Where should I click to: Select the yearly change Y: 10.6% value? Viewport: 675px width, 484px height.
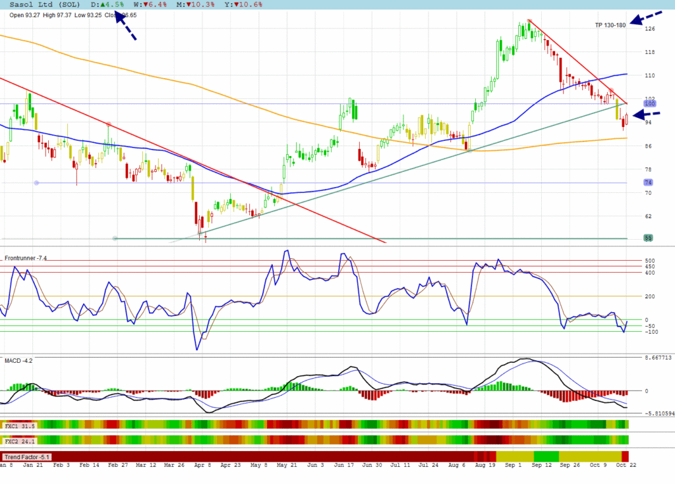coord(244,5)
